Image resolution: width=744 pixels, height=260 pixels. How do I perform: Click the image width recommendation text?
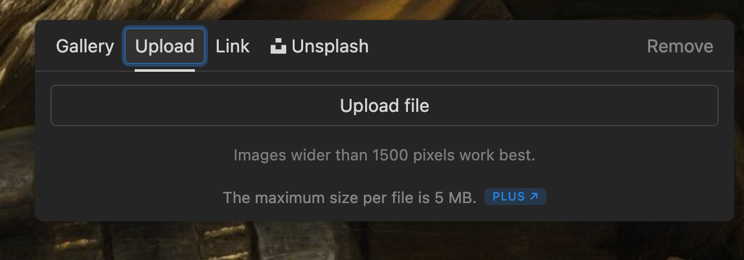pos(385,155)
